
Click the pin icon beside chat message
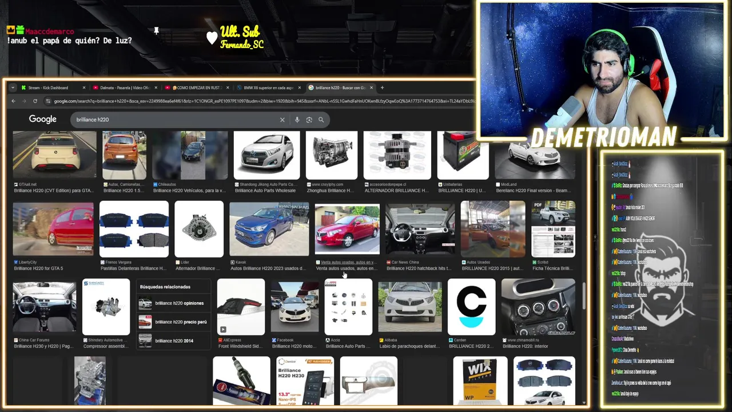[156, 30]
